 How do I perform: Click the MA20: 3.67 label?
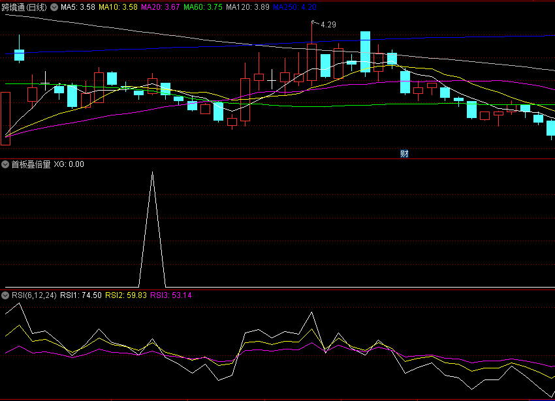pyautogui.click(x=161, y=7)
